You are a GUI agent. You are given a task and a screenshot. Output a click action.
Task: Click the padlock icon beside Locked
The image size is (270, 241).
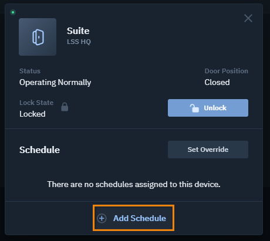click(65, 107)
